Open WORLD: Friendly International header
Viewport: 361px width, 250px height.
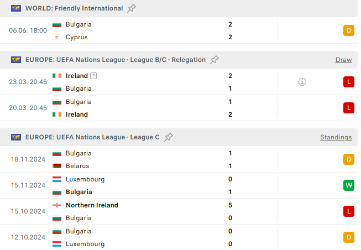(74, 8)
